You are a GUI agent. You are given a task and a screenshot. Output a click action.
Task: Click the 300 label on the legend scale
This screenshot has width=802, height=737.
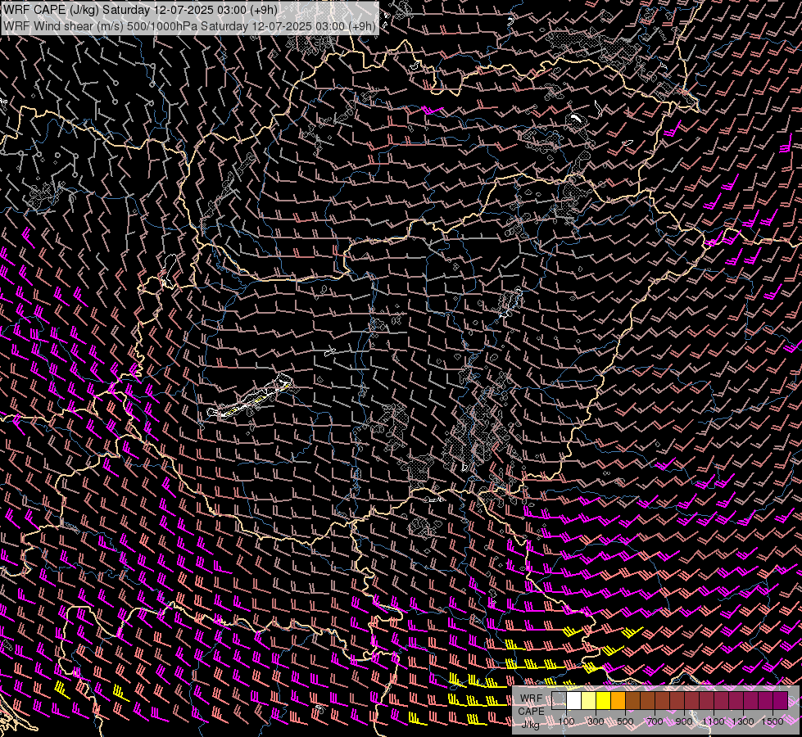(596, 721)
